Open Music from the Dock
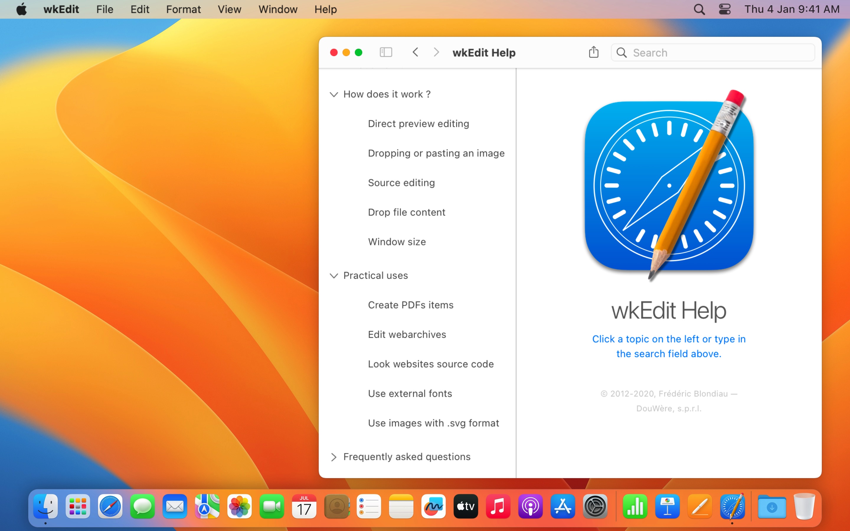This screenshot has height=531, width=850. [x=498, y=507]
